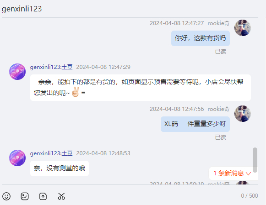Select the XL码 一件重量多少呀 message bubble
Viewport: 266px width, 205px height.
pyautogui.click(x=195, y=124)
